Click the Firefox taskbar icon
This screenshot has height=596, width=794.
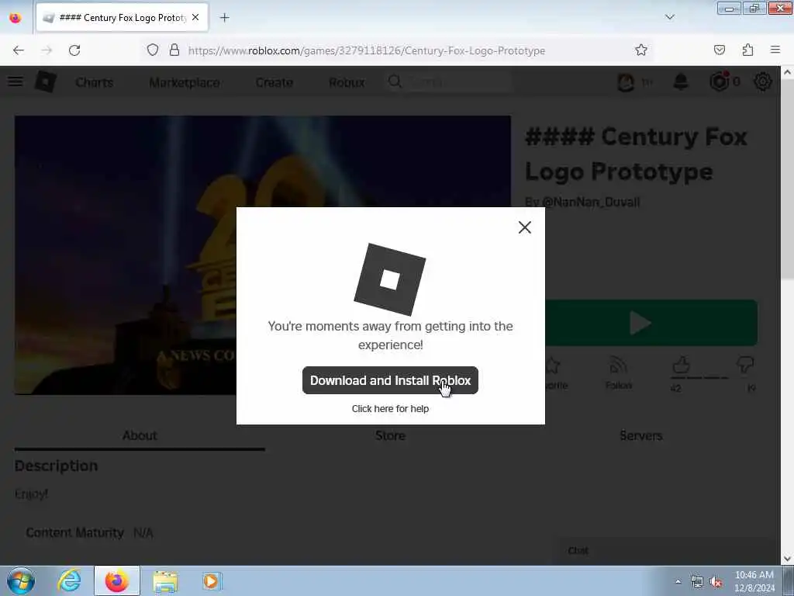117,580
